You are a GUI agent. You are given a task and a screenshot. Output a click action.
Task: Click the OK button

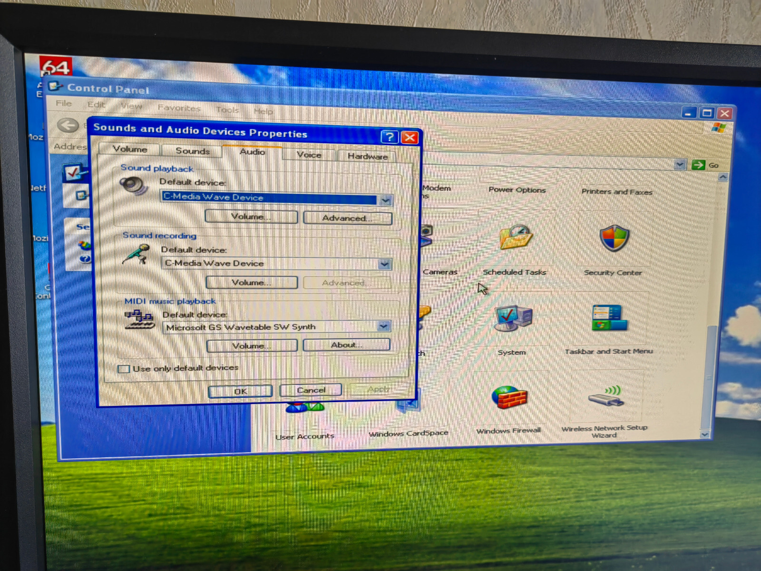point(240,391)
